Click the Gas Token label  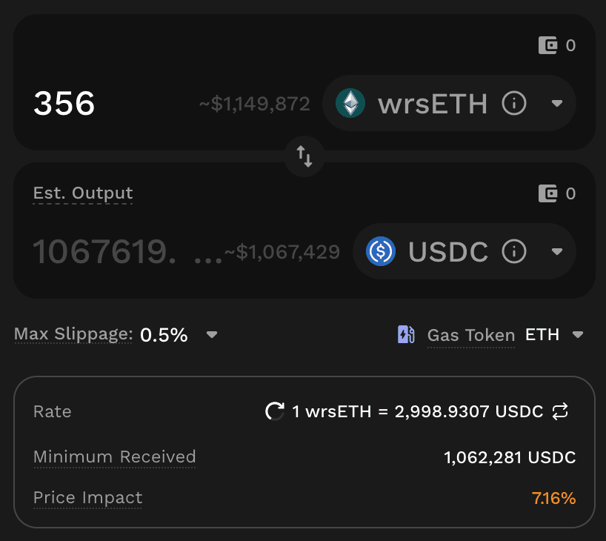click(x=471, y=336)
